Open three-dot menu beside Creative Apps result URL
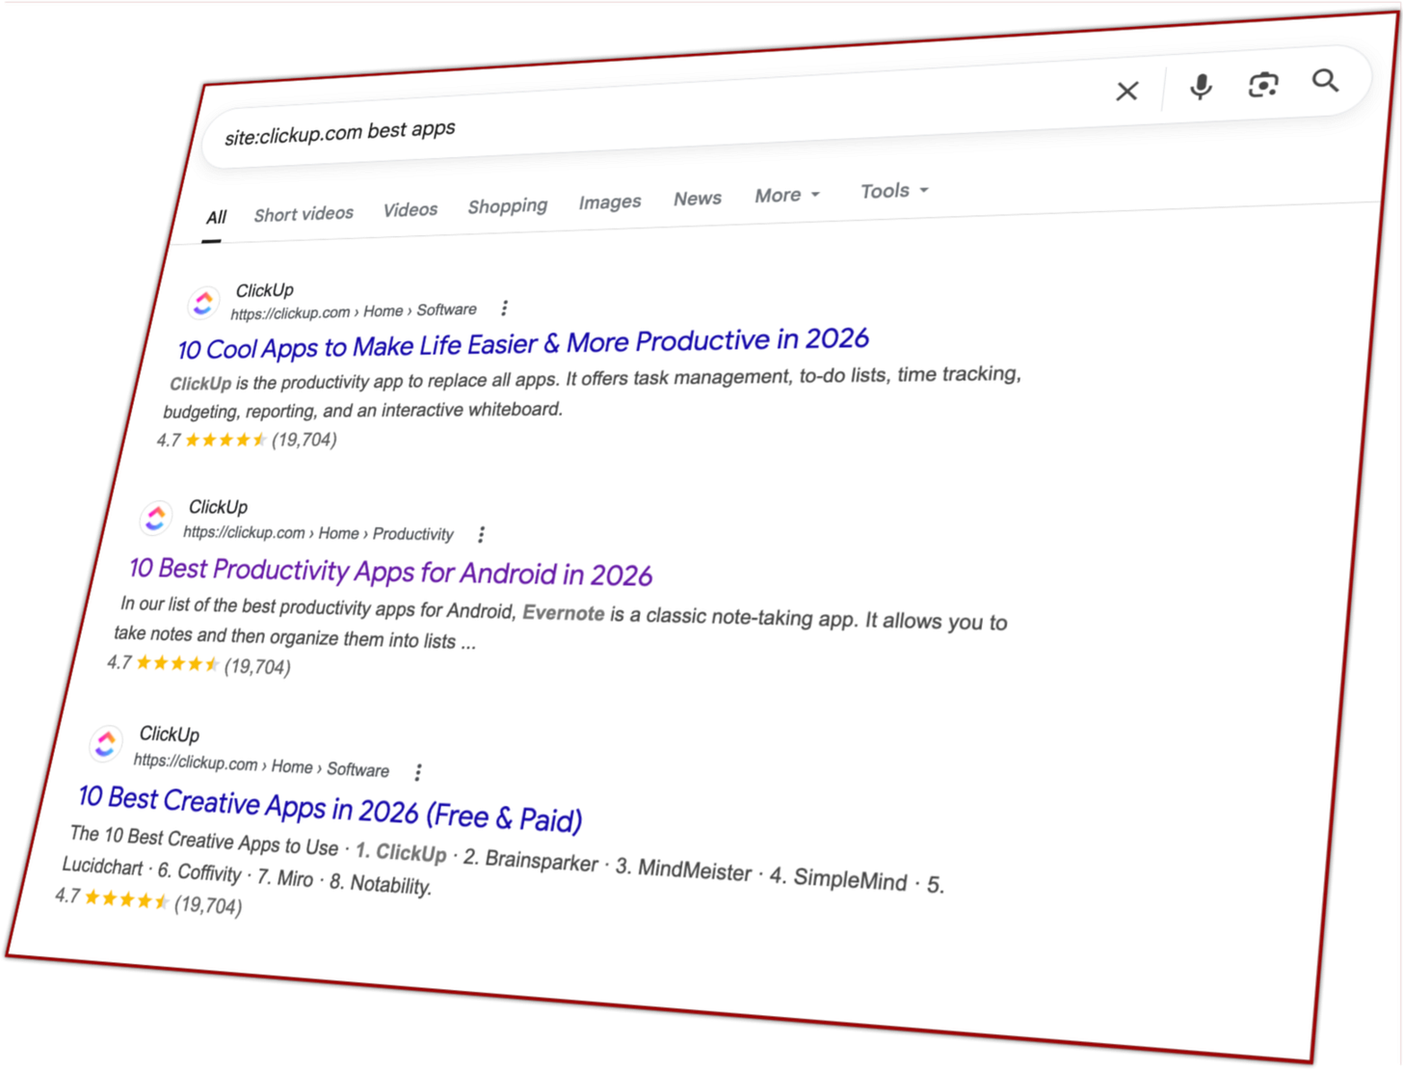This screenshot has height=1070, width=1403. point(417,772)
